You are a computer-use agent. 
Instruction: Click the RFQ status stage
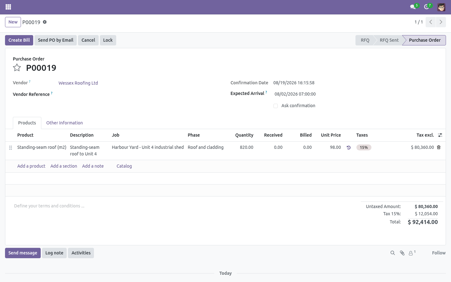pyautogui.click(x=365, y=40)
